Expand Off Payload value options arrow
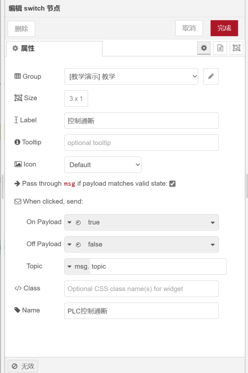 click(x=213, y=245)
